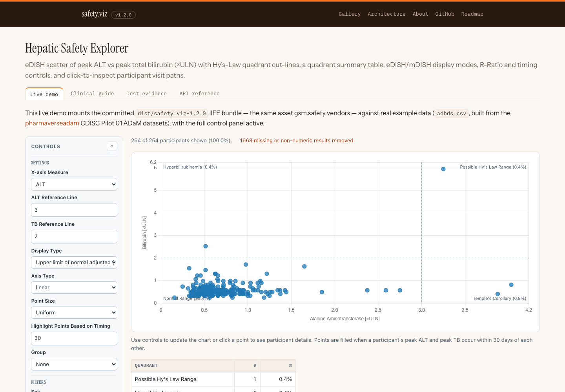Click the Hyperbilirubinemia point above the TB line
565x392 pixels.
tap(206, 246)
